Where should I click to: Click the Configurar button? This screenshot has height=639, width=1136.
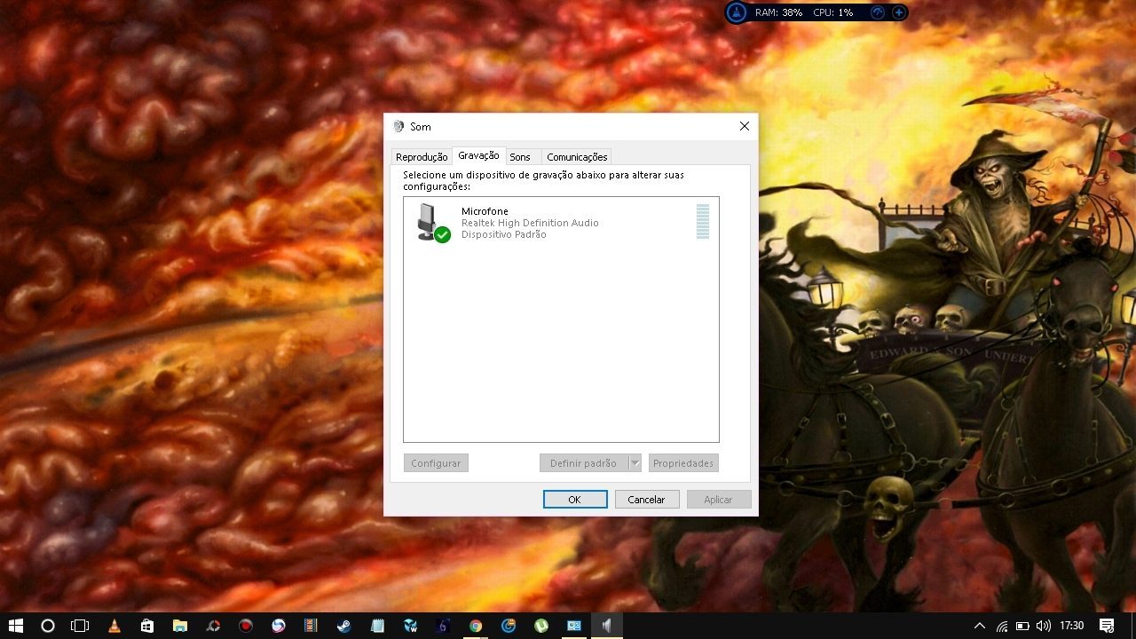pyautogui.click(x=436, y=463)
